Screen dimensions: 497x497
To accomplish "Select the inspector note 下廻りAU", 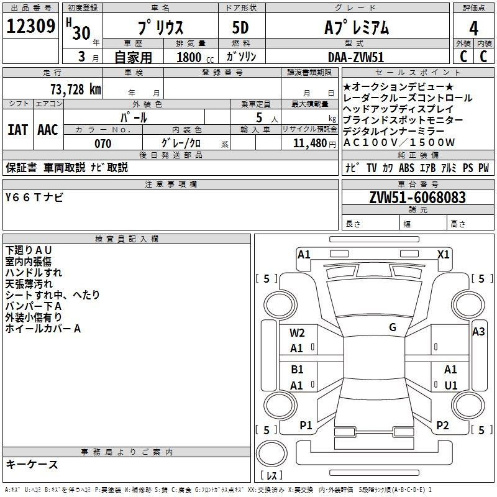I will pyautogui.click(x=29, y=250).
